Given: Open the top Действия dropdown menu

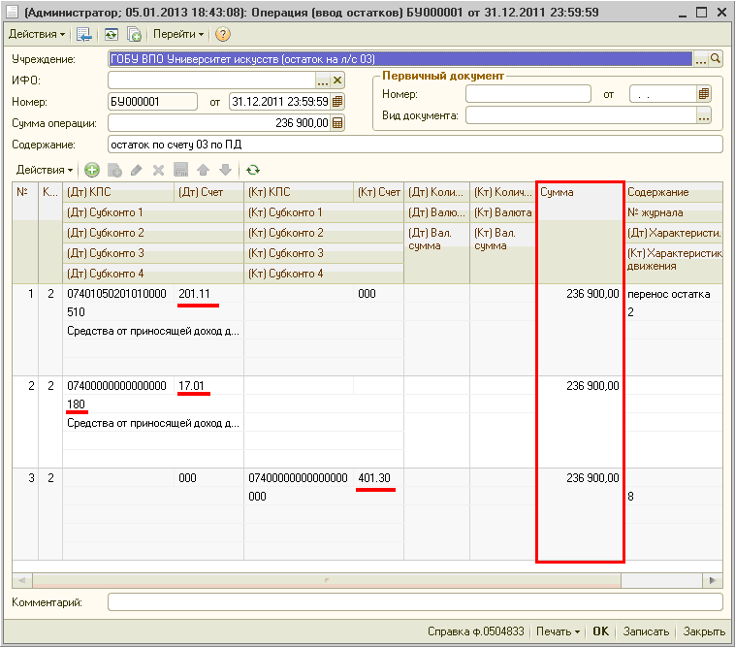Looking at the screenshot, I should tap(37, 34).
